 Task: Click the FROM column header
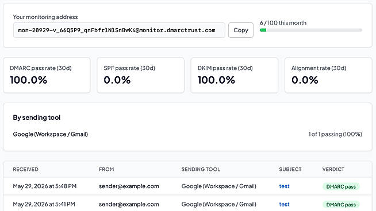click(106, 169)
